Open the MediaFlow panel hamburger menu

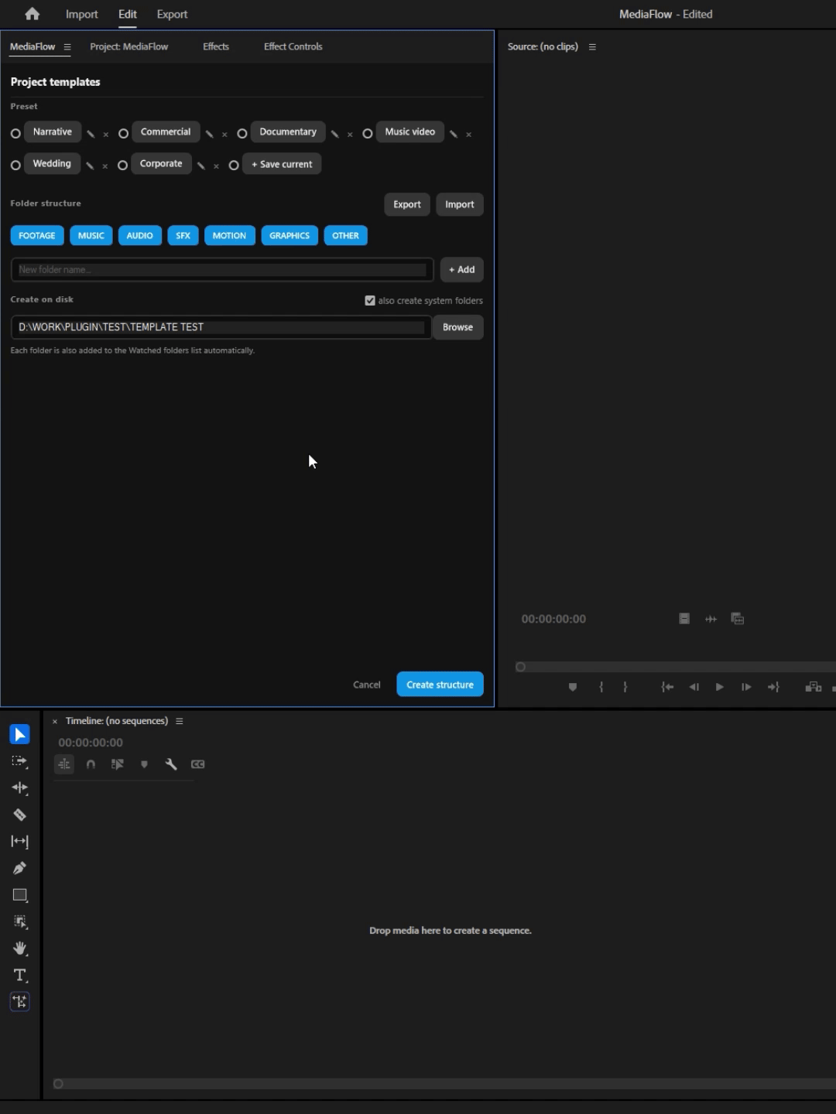[x=67, y=47]
